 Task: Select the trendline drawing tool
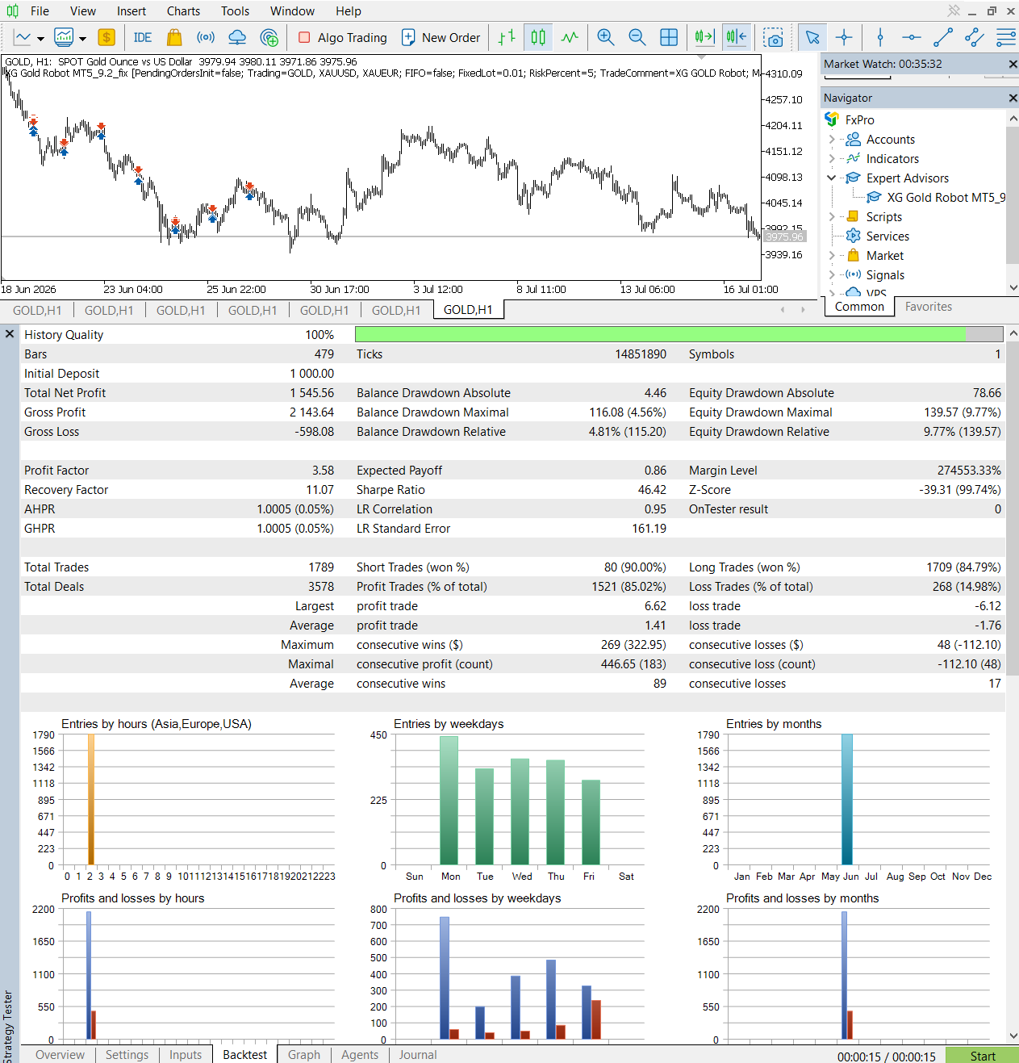pos(943,37)
